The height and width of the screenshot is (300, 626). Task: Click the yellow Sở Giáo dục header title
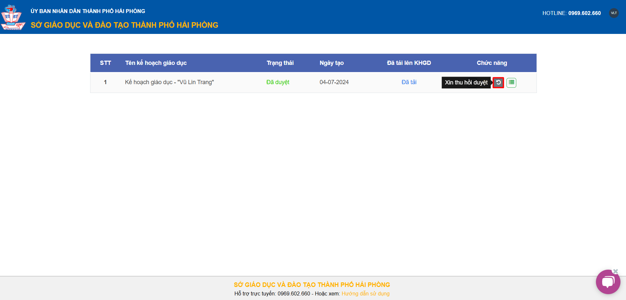[x=124, y=25]
